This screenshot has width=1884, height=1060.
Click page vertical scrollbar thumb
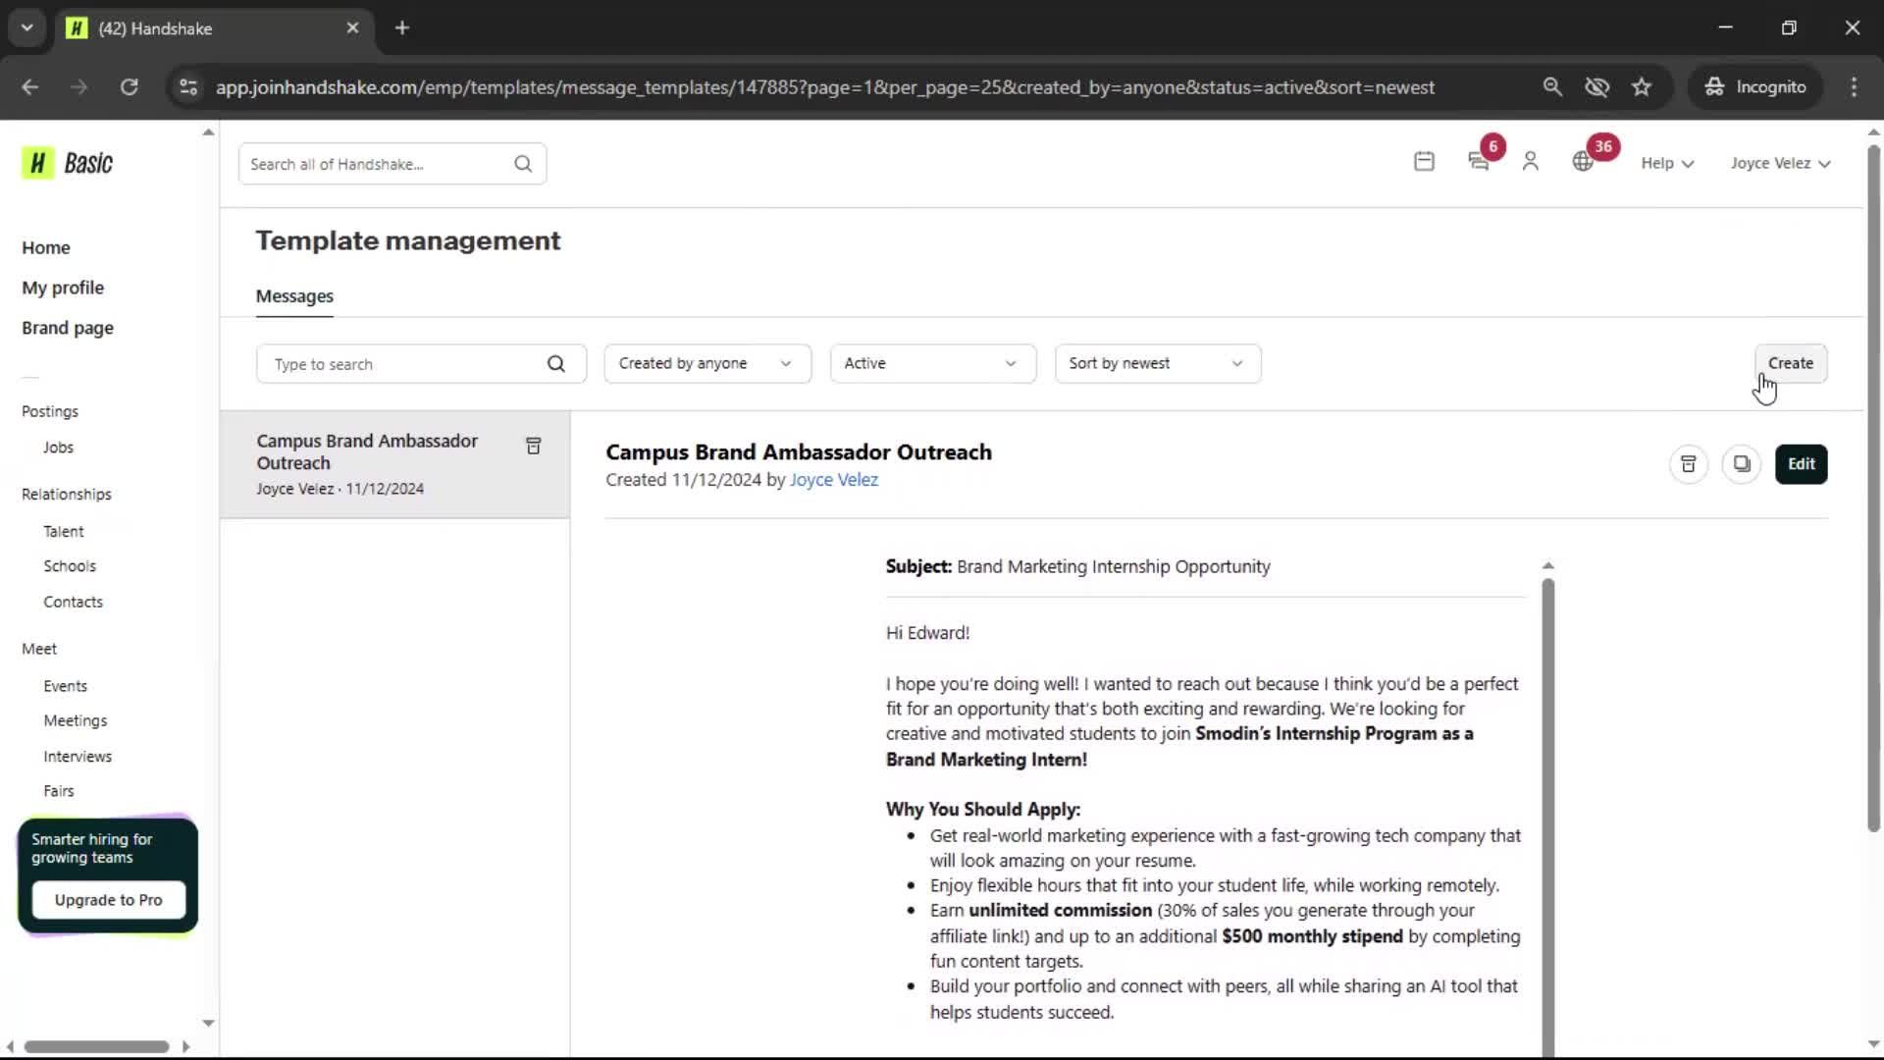pyautogui.click(x=1873, y=489)
